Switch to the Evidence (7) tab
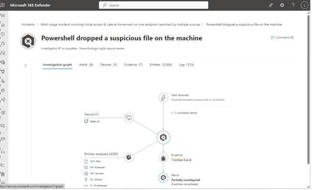 133,65
